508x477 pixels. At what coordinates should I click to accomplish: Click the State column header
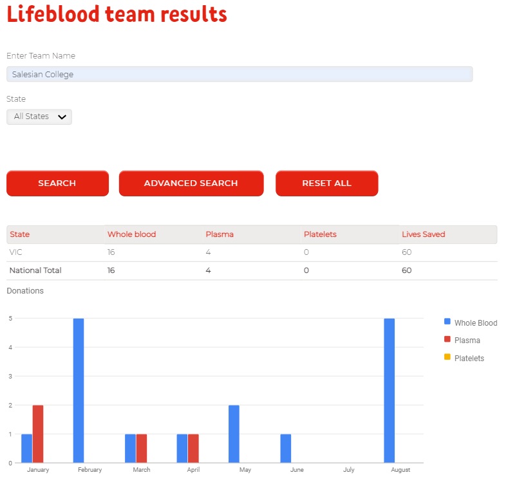pos(19,234)
